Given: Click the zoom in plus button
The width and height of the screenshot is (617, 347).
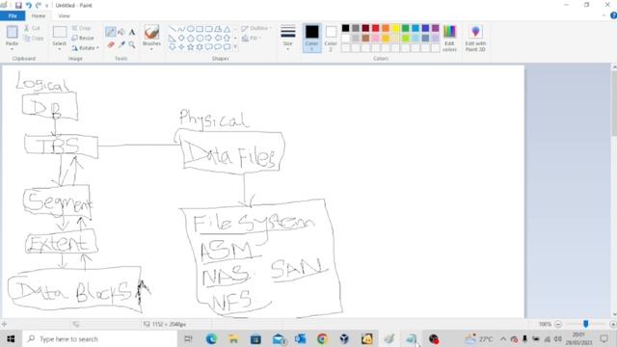Looking at the screenshot, I should [x=613, y=324].
